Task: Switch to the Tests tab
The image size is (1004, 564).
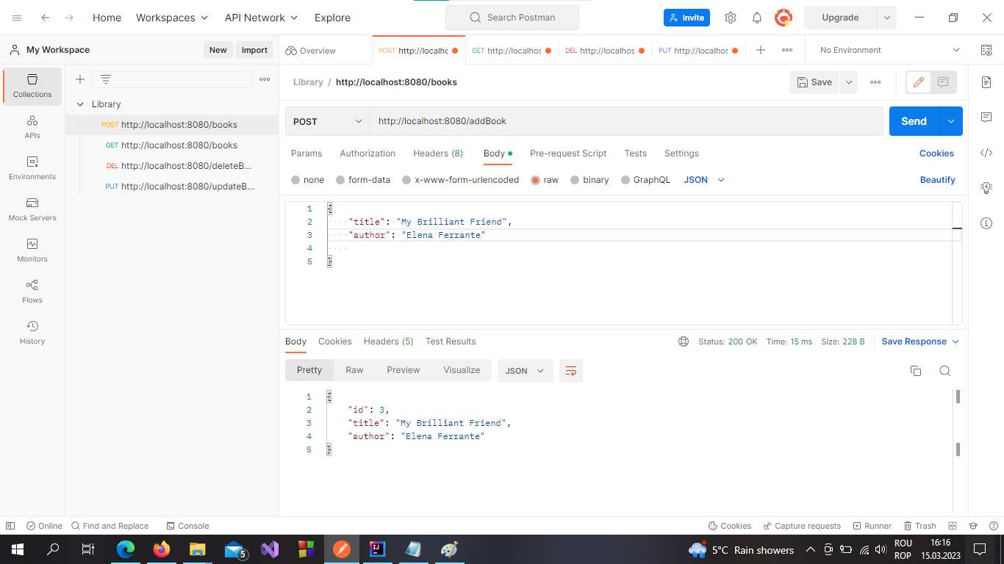Action: tap(636, 153)
